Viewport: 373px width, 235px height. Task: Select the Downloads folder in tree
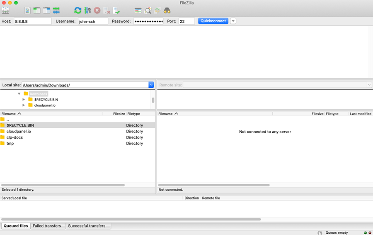tap(38, 94)
